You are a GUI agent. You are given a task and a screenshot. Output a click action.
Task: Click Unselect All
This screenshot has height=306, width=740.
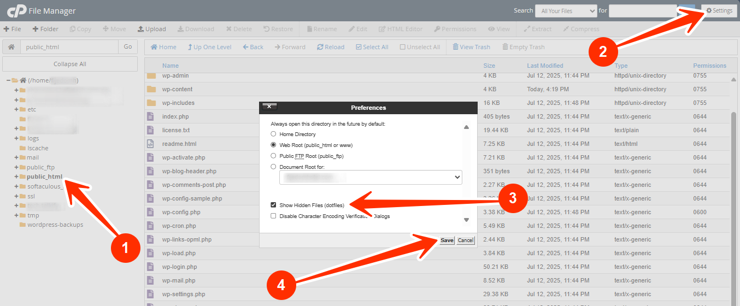pos(420,47)
